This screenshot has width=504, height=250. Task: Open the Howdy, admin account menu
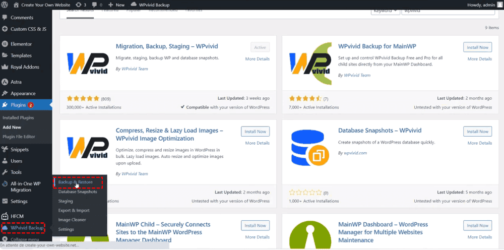pyautogui.click(x=485, y=5)
